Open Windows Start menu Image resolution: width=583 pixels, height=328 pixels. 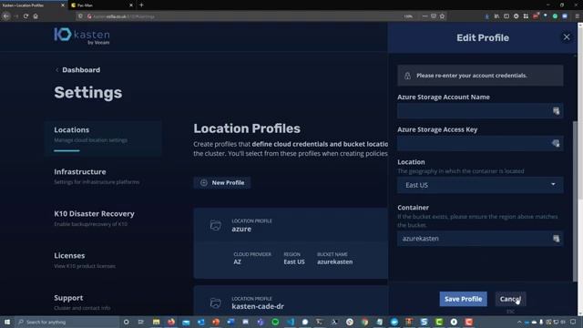[x=7, y=322]
